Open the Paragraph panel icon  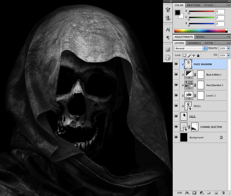point(168,37)
